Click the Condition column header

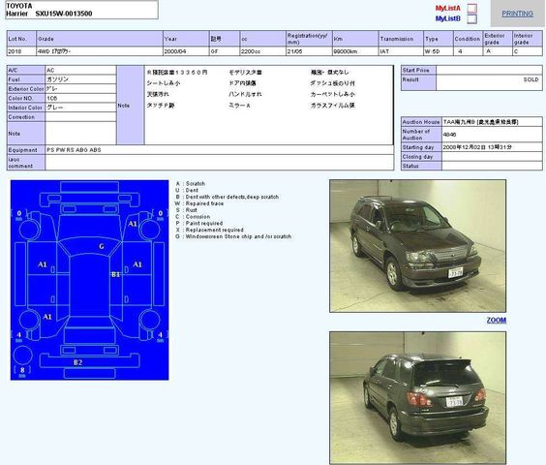coord(468,39)
